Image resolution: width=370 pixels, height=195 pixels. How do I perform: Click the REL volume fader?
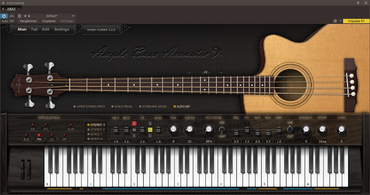click(x=236, y=133)
